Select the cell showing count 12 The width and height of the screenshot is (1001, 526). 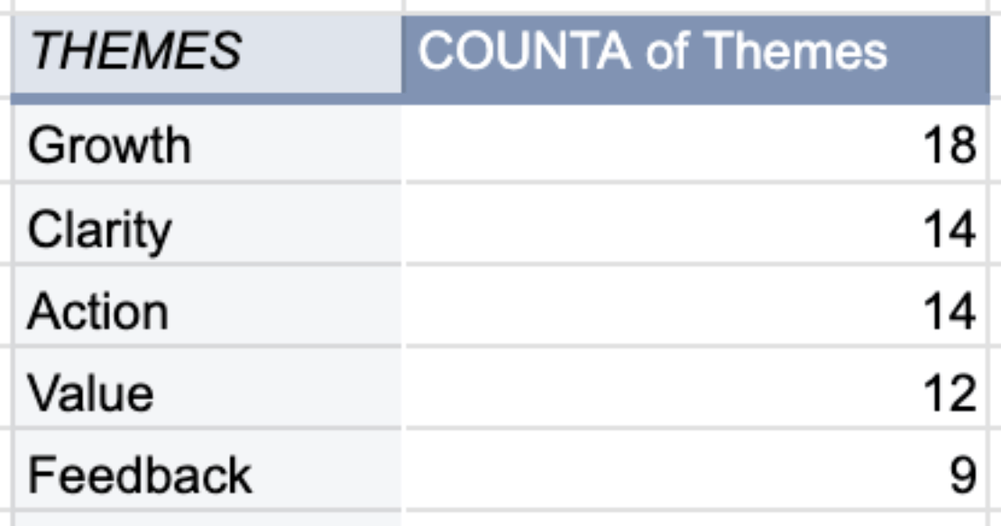[697, 388]
